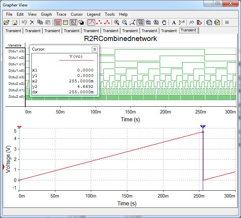Close the Cursor readout panel

tap(95, 50)
